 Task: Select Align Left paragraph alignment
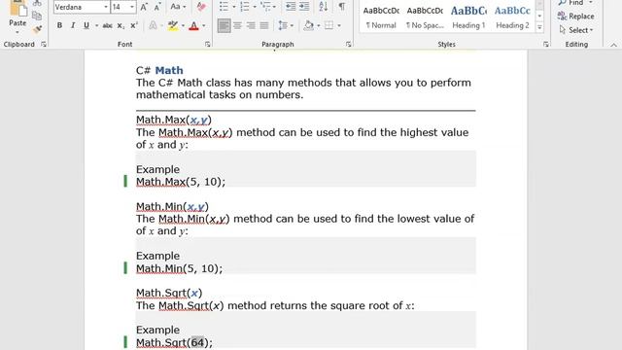pos(224,26)
